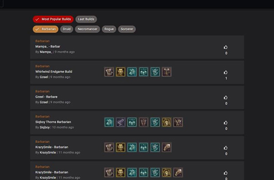274x180 pixels.
Task: Click the brown first skill icon in Whirlwind Endgame Build row
Action: point(109,72)
